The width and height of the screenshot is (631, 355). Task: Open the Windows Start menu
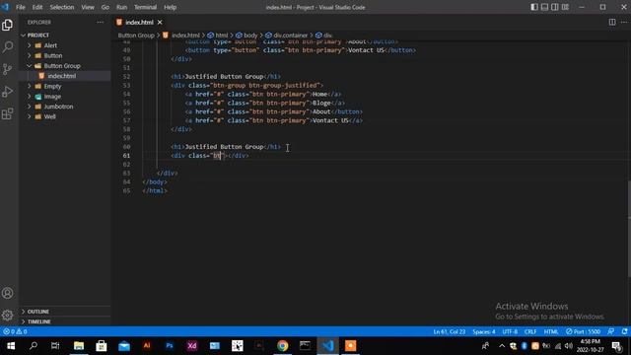pyautogui.click(x=11, y=346)
